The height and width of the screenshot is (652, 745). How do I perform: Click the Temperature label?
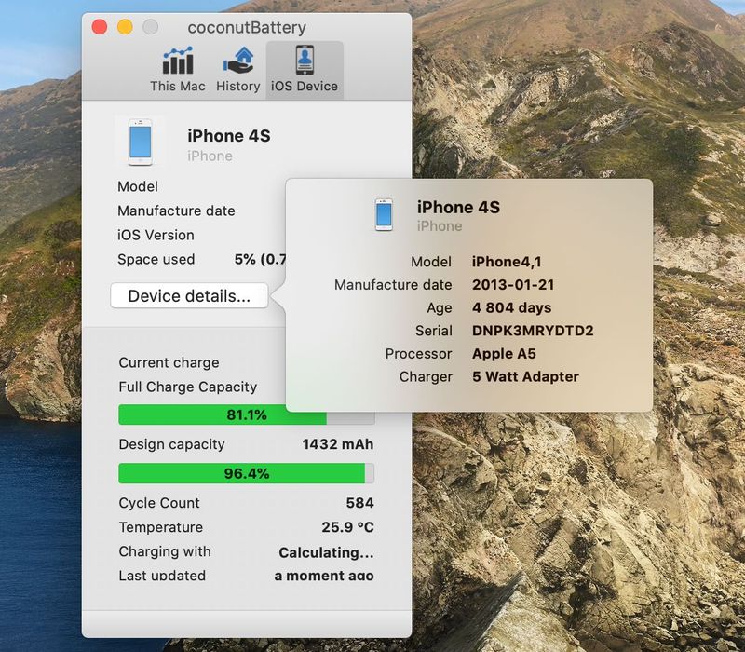(x=160, y=527)
